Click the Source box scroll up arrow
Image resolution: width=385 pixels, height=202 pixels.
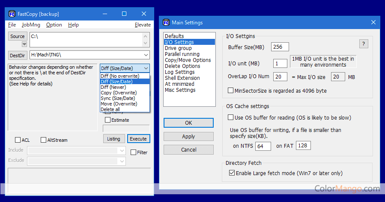146,36
